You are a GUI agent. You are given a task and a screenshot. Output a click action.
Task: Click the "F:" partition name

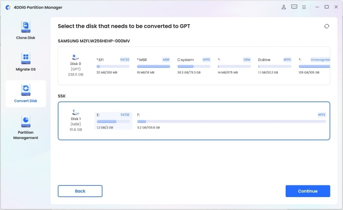coord(138,115)
